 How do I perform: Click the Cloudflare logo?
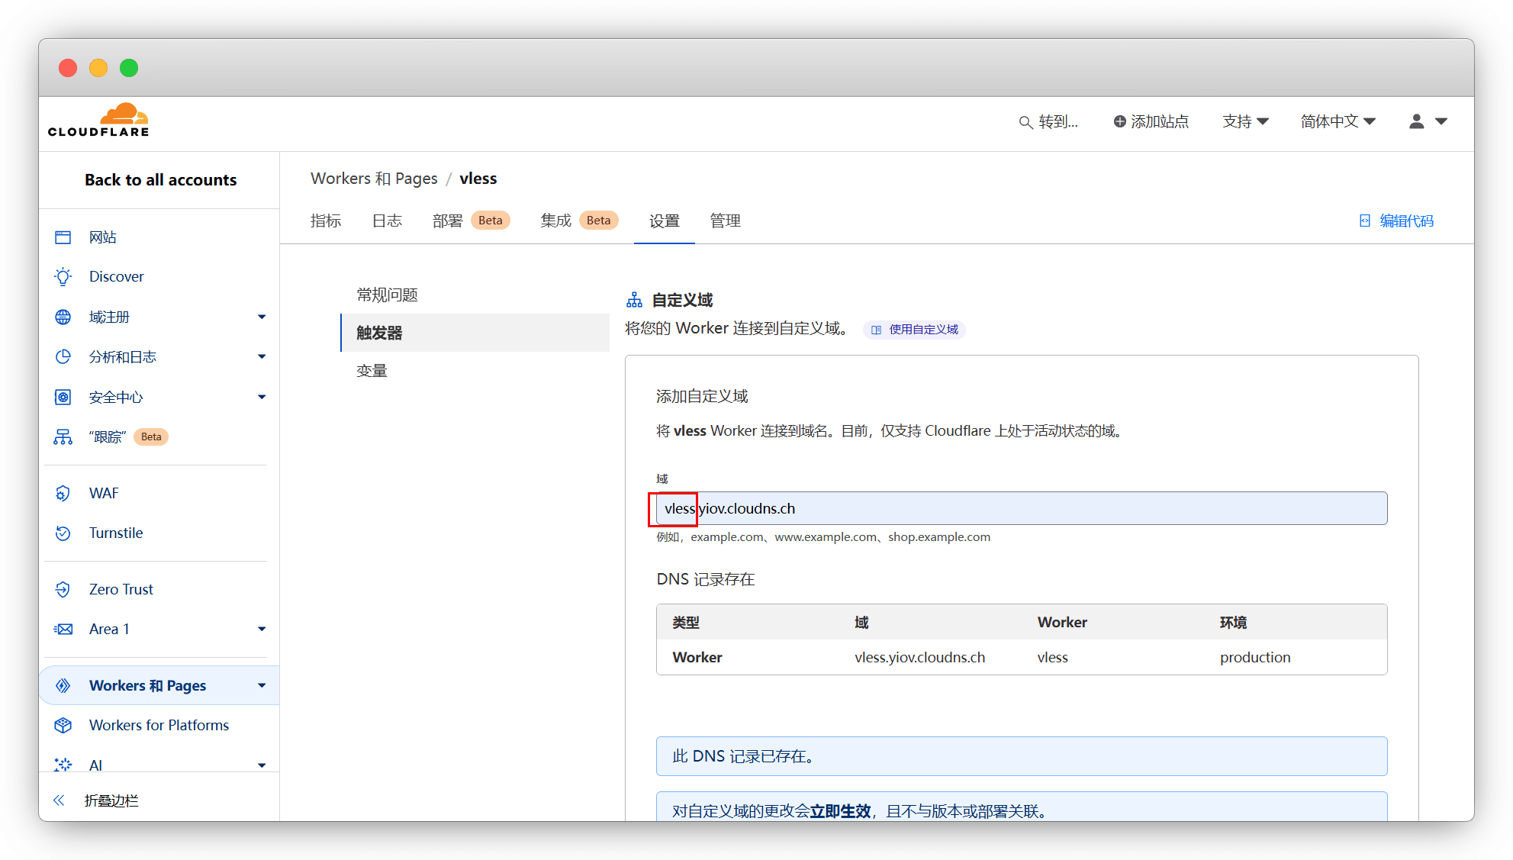click(x=98, y=121)
